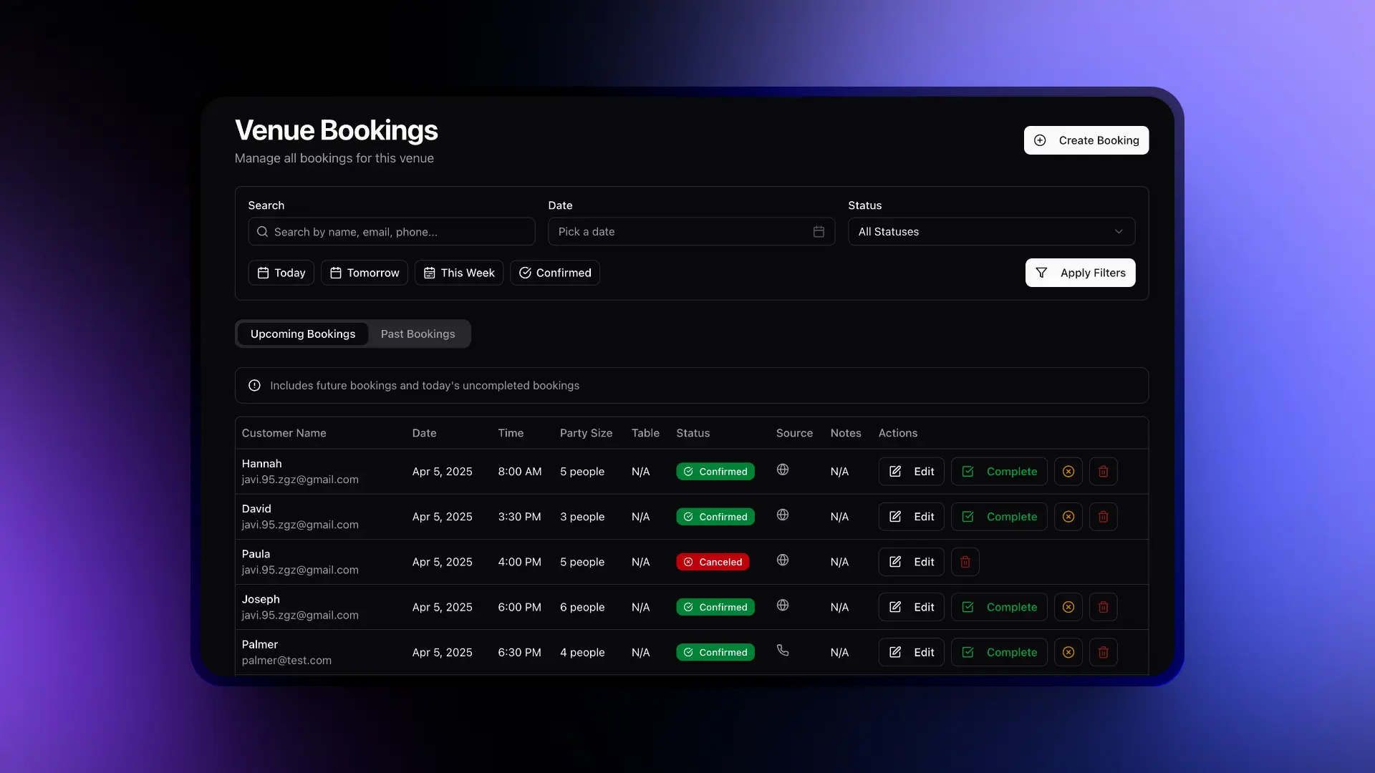Open the calendar icon in the Date field
1375x773 pixels.
point(819,231)
